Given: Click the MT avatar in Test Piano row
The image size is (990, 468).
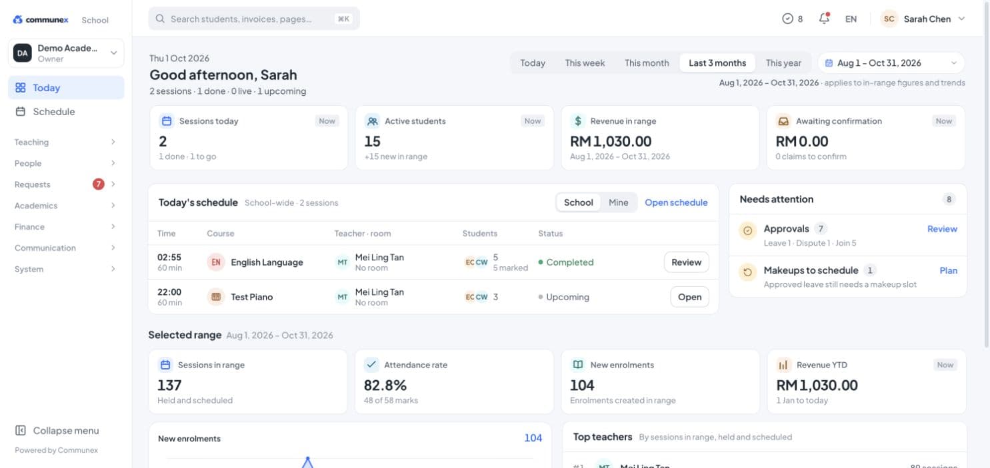Looking at the screenshot, I should coord(343,297).
